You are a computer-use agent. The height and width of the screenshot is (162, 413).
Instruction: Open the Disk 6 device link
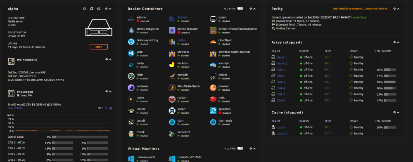pyautogui.click(x=281, y=100)
